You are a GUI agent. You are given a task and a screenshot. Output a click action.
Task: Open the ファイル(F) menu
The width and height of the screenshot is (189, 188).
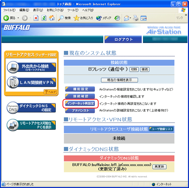(x=9, y=10)
